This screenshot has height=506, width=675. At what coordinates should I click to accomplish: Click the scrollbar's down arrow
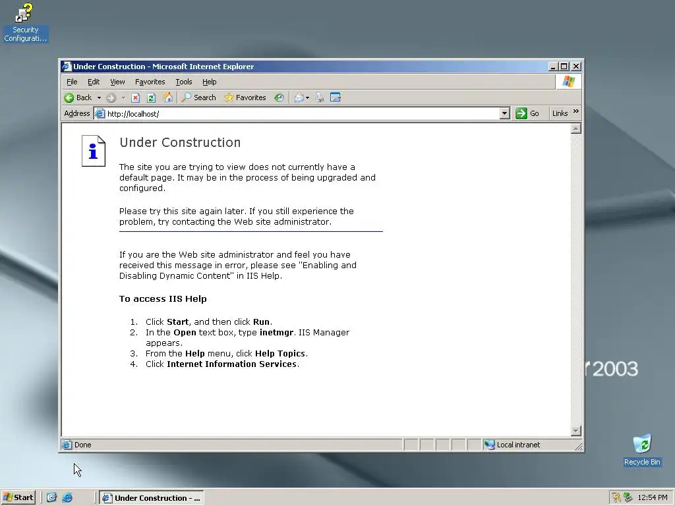tap(575, 431)
